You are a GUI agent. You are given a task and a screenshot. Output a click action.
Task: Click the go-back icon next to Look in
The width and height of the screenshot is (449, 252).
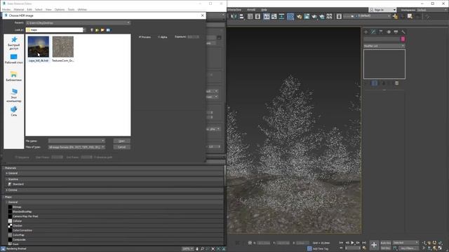coord(92,30)
